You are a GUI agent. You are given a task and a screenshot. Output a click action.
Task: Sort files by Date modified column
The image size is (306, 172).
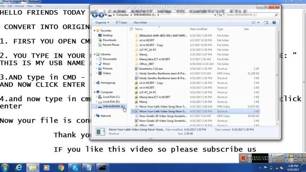[203, 29]
